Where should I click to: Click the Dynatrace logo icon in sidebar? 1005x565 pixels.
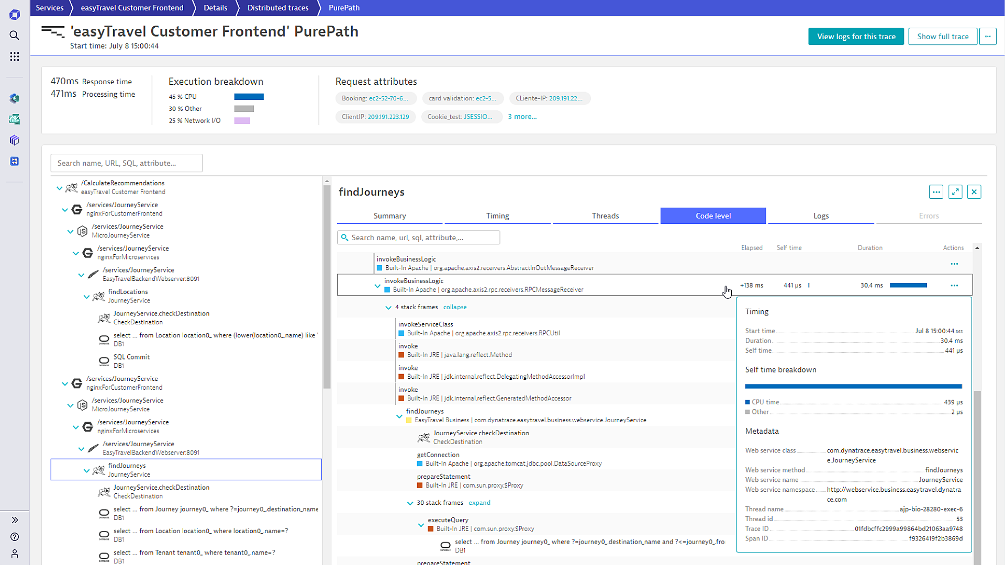pos(15,15)
